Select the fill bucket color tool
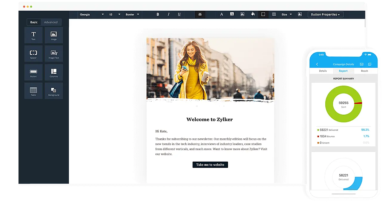 (x=253, y=14)
